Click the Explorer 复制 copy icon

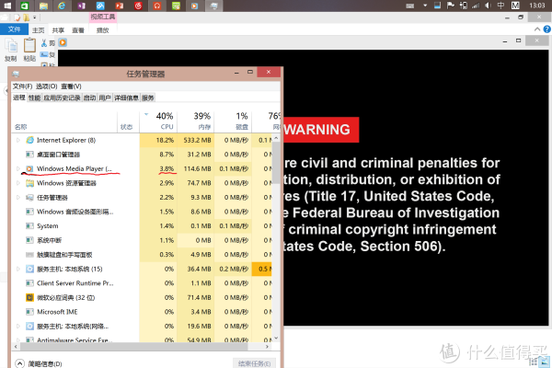coord(11,50)
